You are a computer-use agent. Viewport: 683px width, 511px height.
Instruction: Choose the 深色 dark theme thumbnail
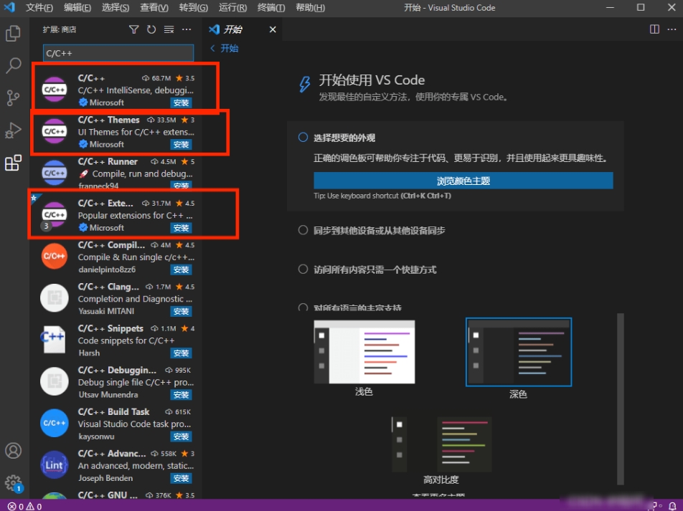coord(518,352)
